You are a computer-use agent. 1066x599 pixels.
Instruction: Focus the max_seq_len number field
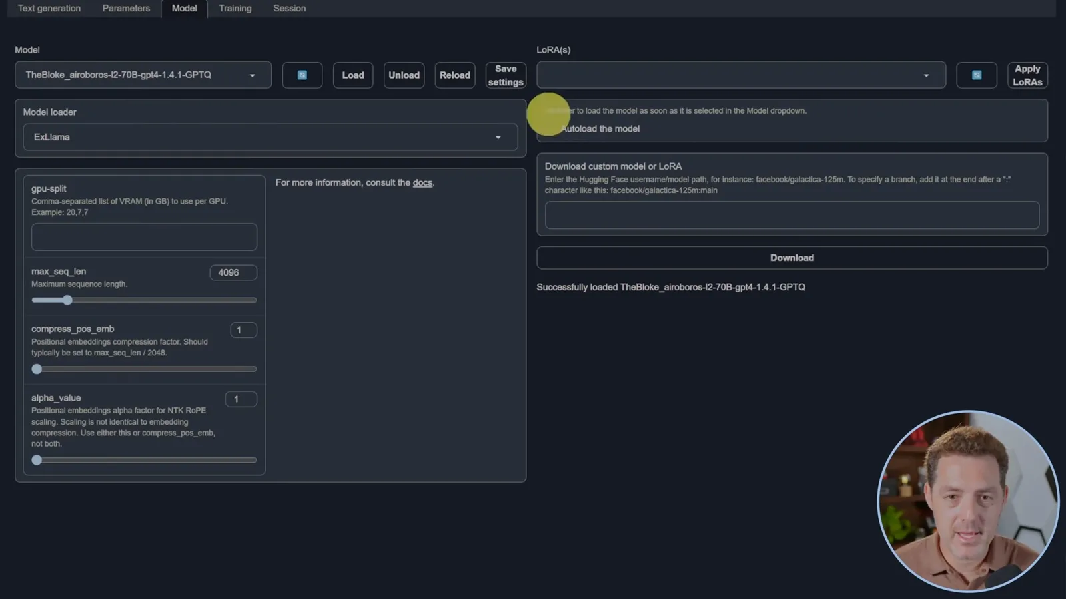[233, 272]
